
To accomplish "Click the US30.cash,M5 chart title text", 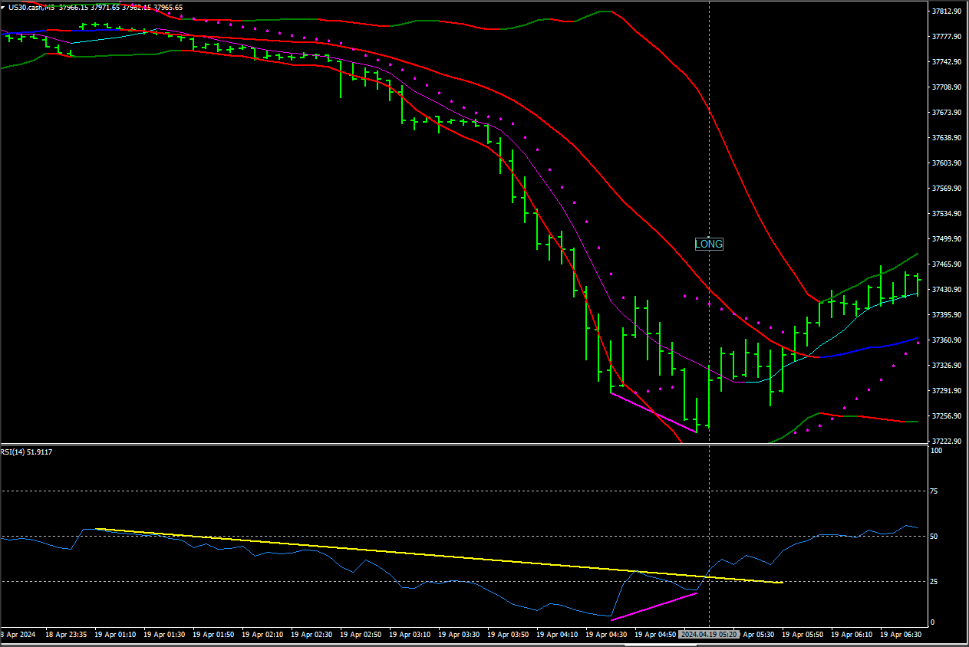I will tap(32, 7).
